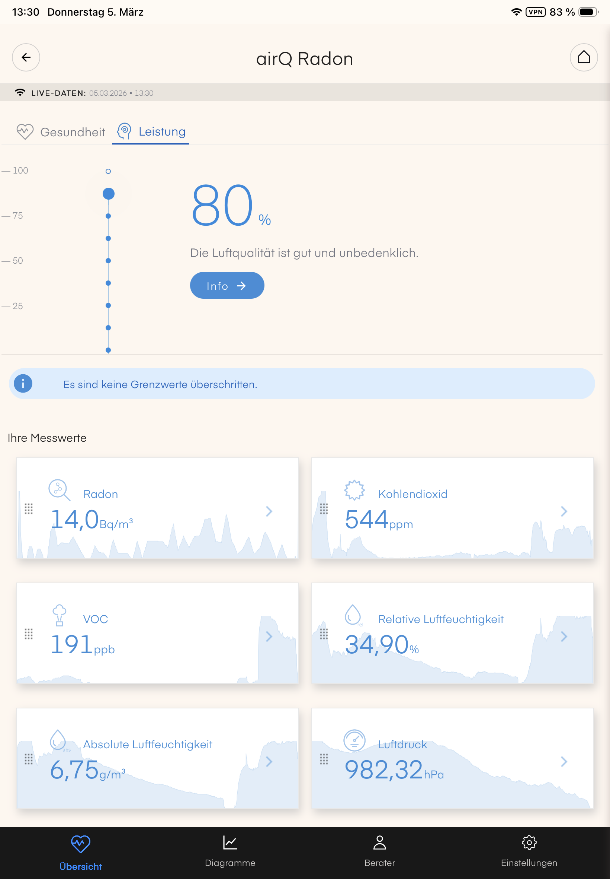Tap the status bar date 'Donnerstag 5. März'

coord(96,12)
